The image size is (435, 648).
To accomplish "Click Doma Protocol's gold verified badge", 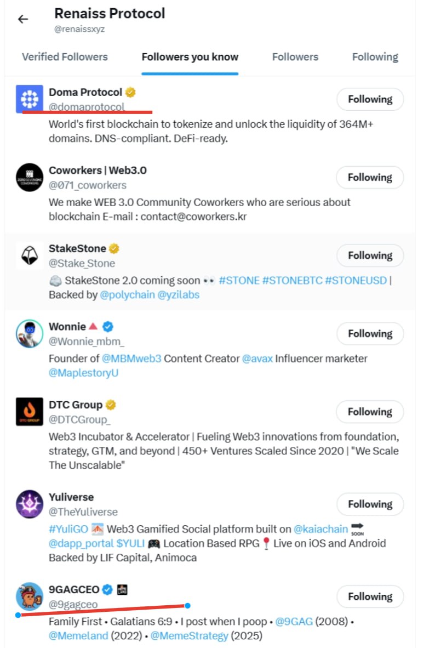I will (130, 92).
